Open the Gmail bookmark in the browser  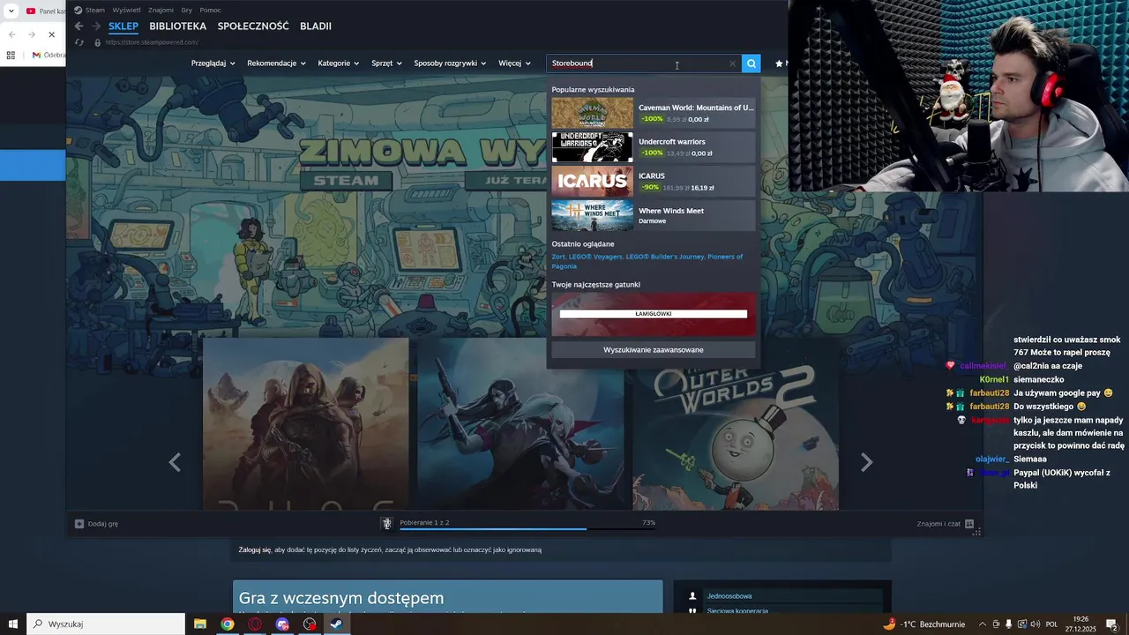tap(49, 55)
